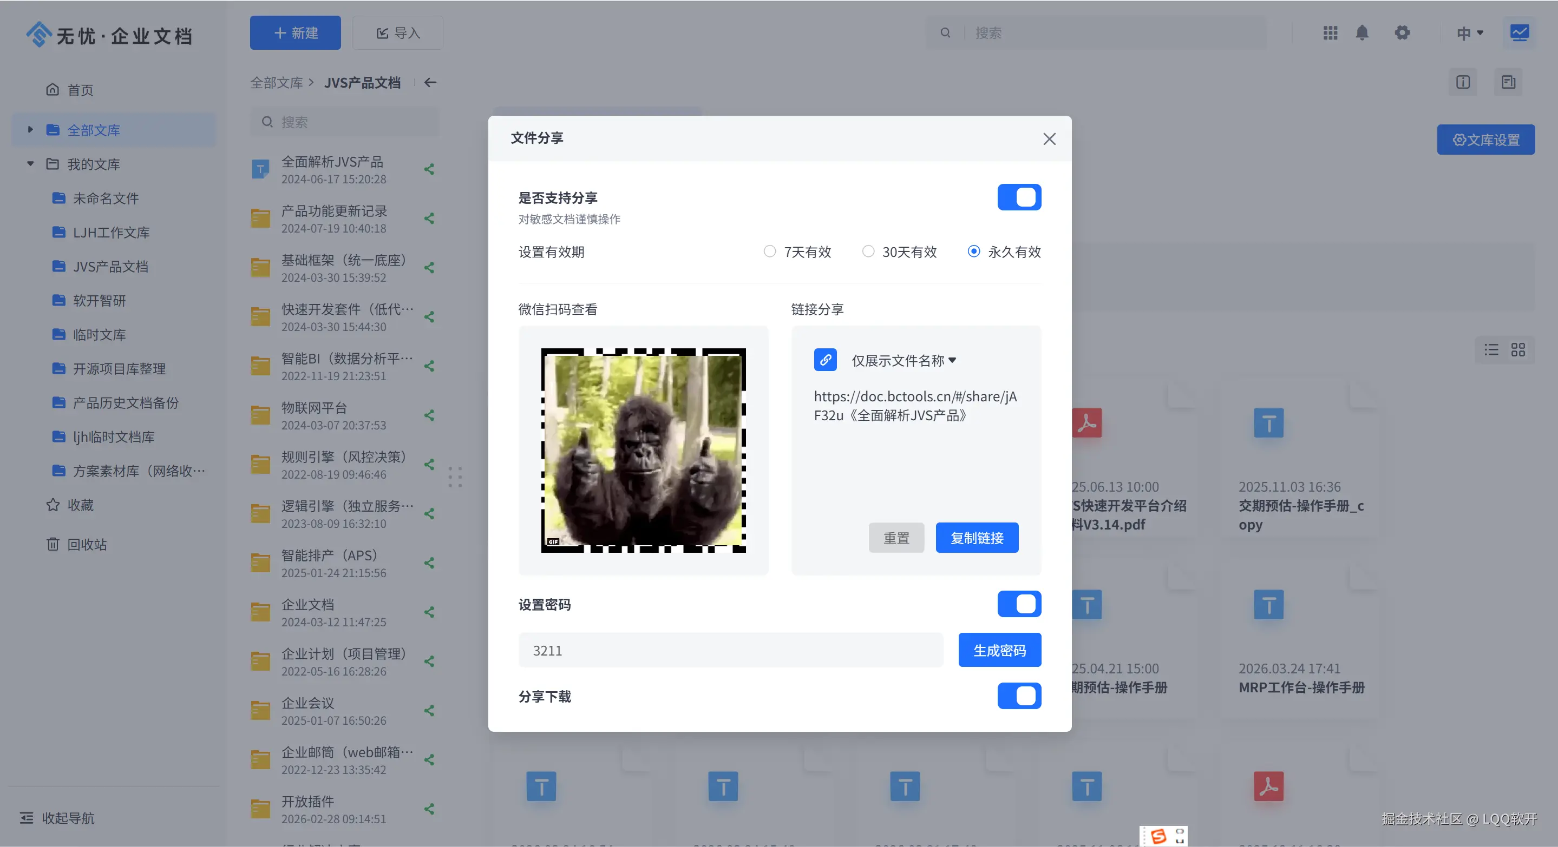1558x847 pixels.
Task: Click the 复制链接 button
Action: [976, 538]
